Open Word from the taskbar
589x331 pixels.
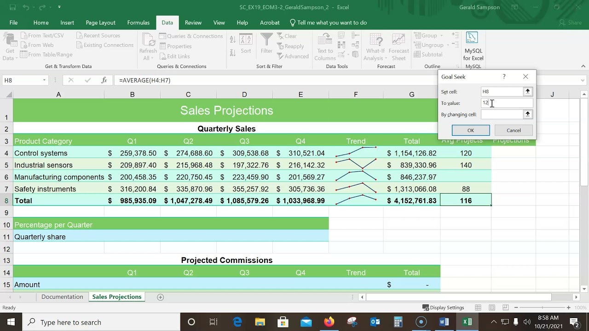(444, 322)
